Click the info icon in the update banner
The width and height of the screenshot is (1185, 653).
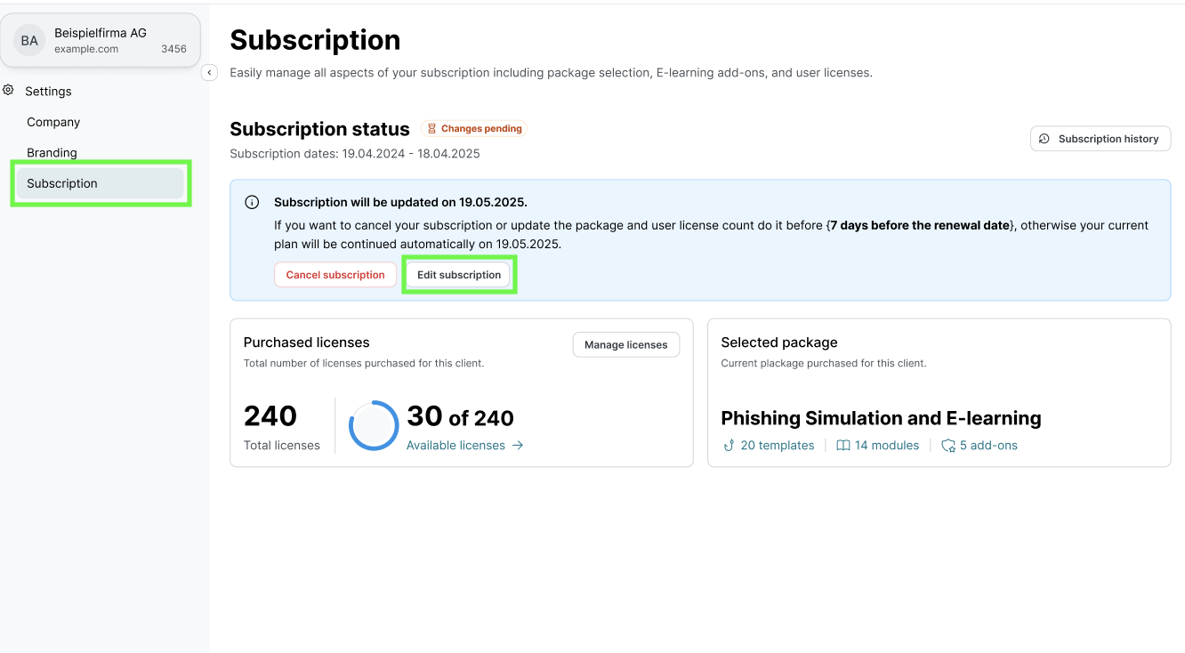[252, 202]
